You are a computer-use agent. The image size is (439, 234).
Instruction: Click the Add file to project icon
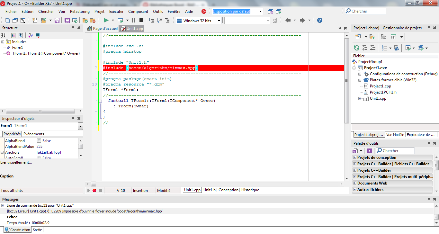(x=85, y=20)
